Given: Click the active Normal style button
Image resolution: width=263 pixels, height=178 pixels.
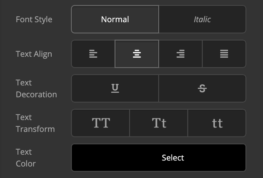Looking at the screenshot, I should click(115, 19).
